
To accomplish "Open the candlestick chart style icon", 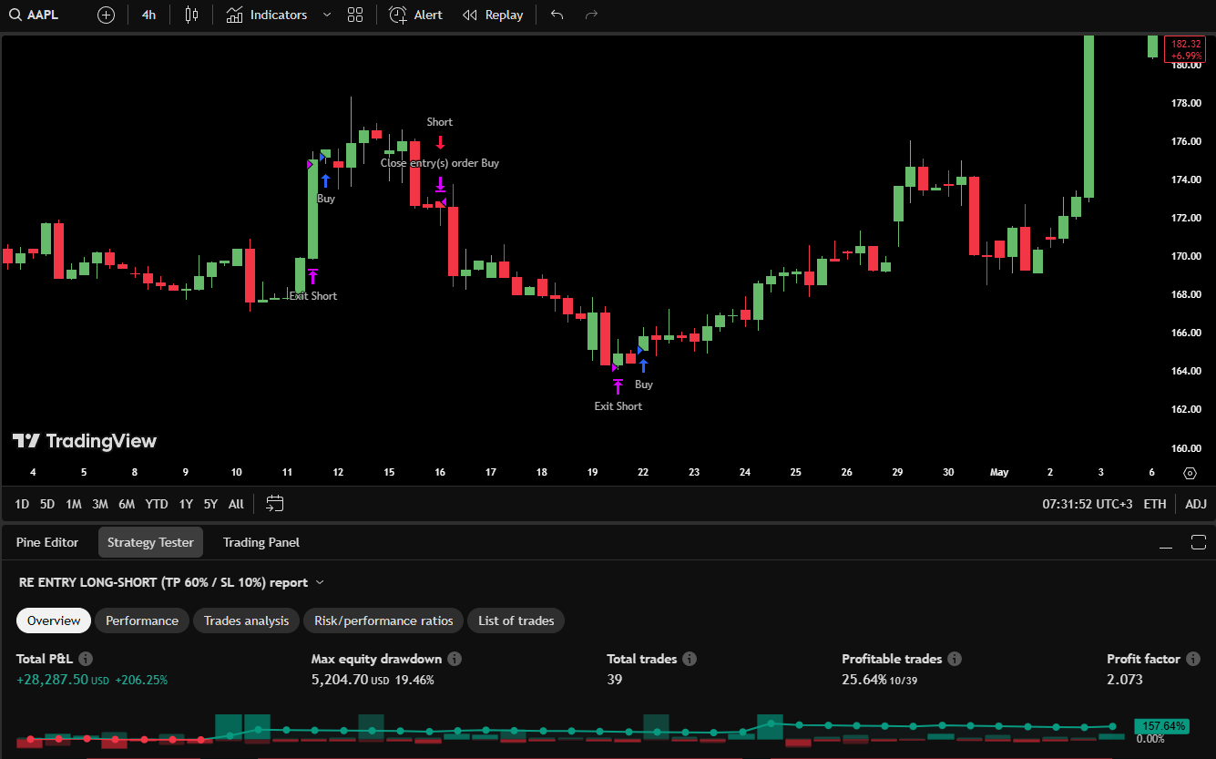I will tap(191, 15).
